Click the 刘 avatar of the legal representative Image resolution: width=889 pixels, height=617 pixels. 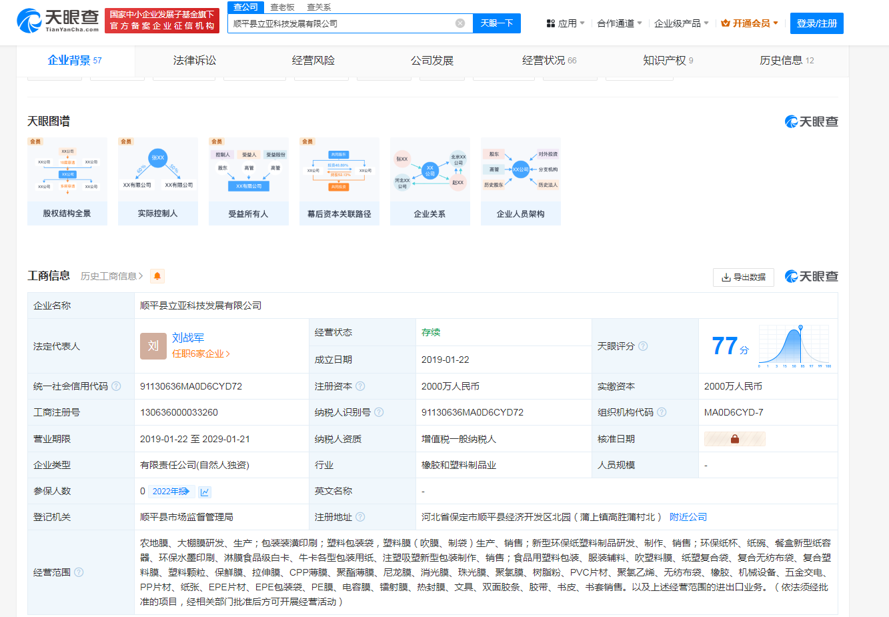pos(153,346)
